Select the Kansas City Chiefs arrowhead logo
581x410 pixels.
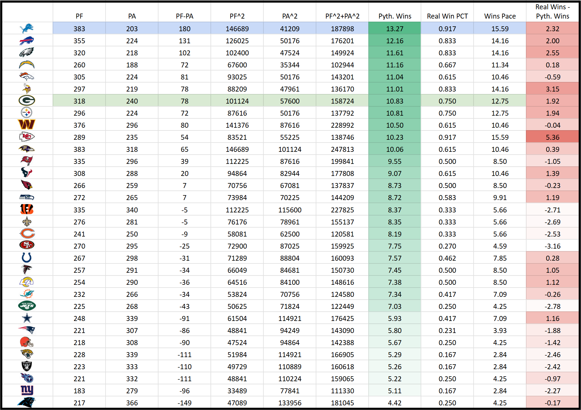tap(27, 137)
